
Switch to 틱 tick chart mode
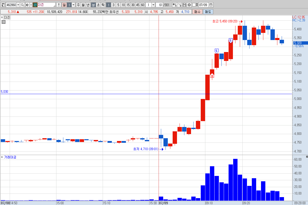103,5
